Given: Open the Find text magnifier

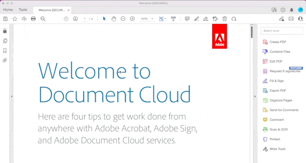Looking at the screenshot, I should [x=43, y=19].
